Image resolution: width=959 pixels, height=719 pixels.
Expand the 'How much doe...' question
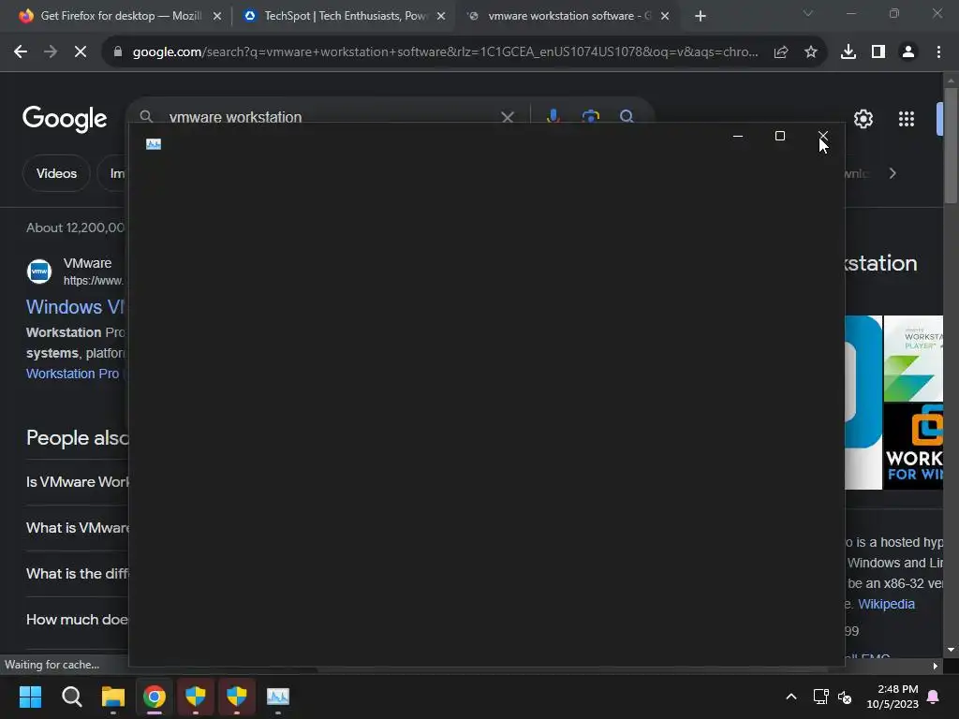pyautogui.click(x=78, y=620)
